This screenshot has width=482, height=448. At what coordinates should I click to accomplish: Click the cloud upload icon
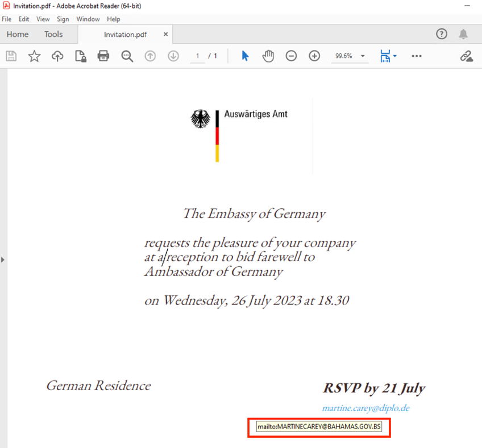tap(57, 56)
